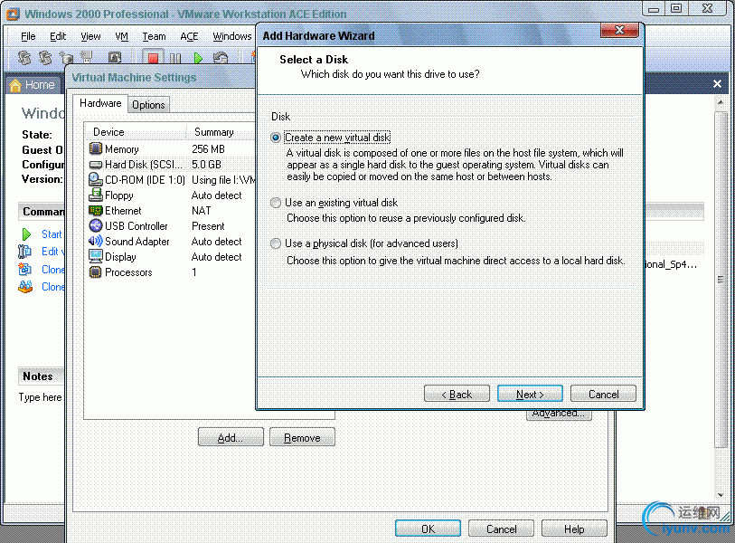This screenshot has height=543, width=735.
Task: Click the Remove button
Action: (x=302, y=437)
